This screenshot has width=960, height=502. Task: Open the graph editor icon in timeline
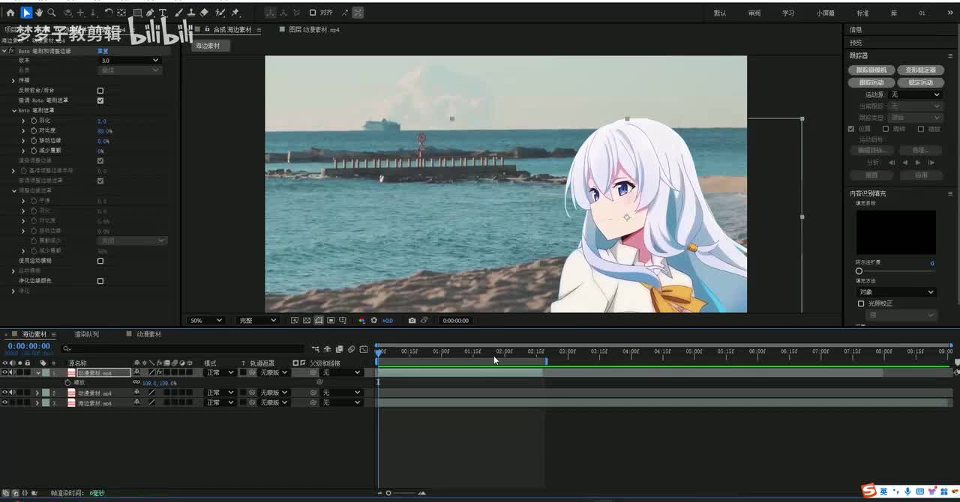[364, 349]
